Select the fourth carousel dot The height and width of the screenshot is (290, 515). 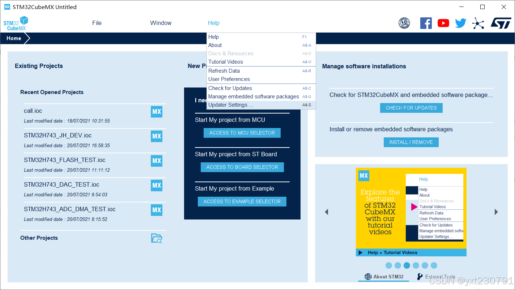click(416, 265)
